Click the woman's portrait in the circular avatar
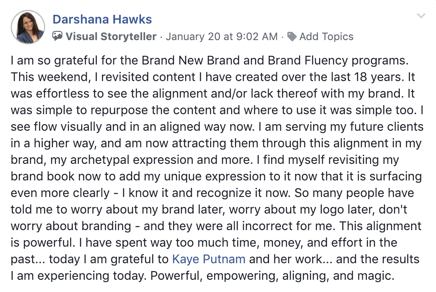This screenshot has height=292, width=436. tap(28, 27)
